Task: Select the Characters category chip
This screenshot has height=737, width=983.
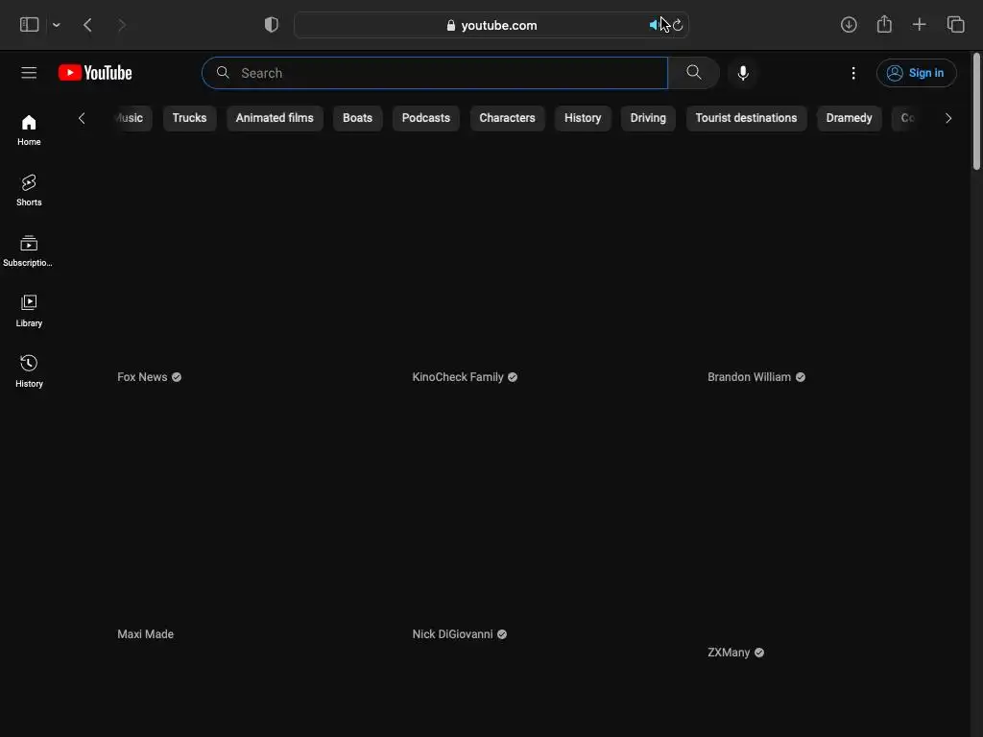Action: click(507, 118)
